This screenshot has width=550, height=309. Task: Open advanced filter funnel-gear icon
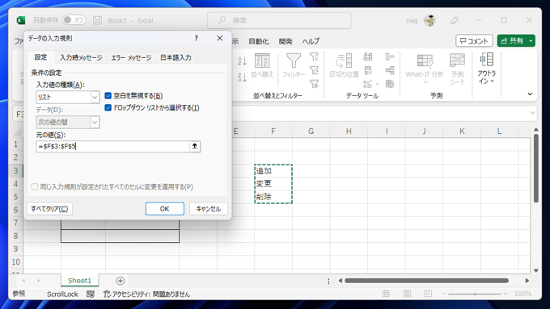tap(314, 84)
